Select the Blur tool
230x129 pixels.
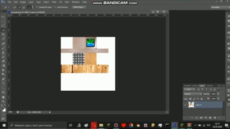3,70
